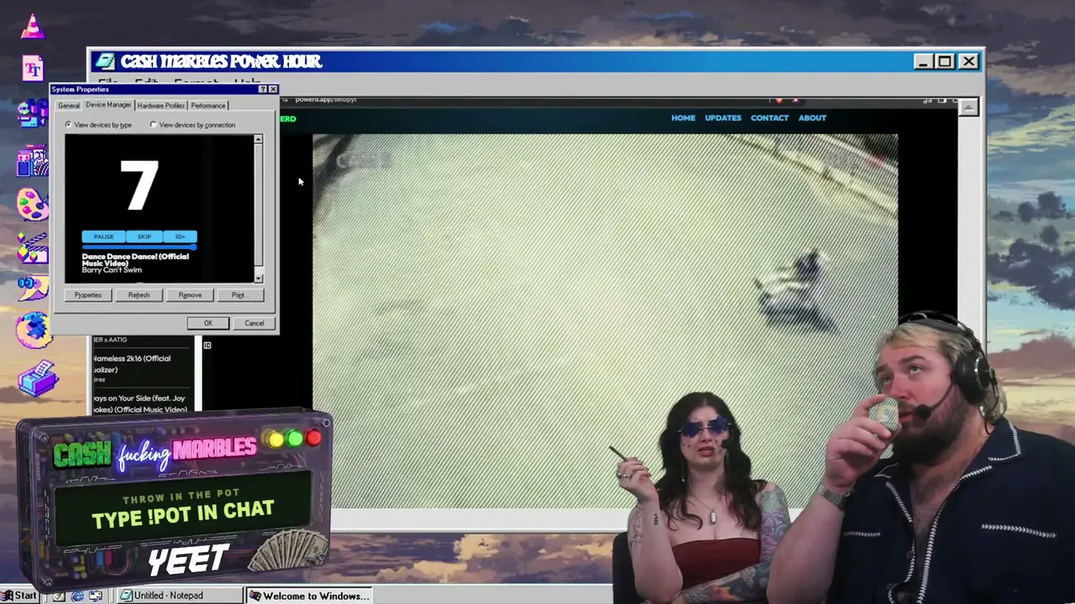Open the bow-tie moon desktop icon
This screenshot has width=1075, height=604.
pos(33,288)
